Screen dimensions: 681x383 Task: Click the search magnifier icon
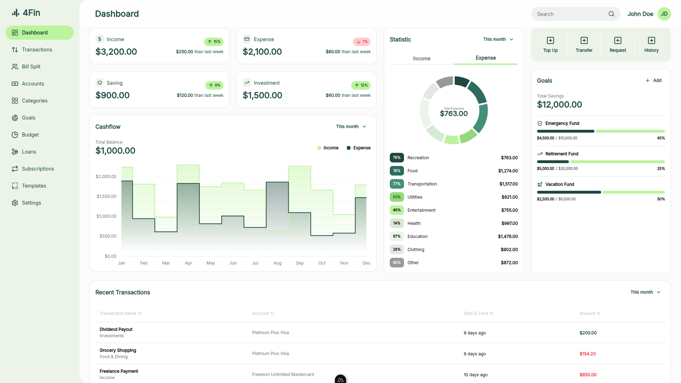pos(611,14)
